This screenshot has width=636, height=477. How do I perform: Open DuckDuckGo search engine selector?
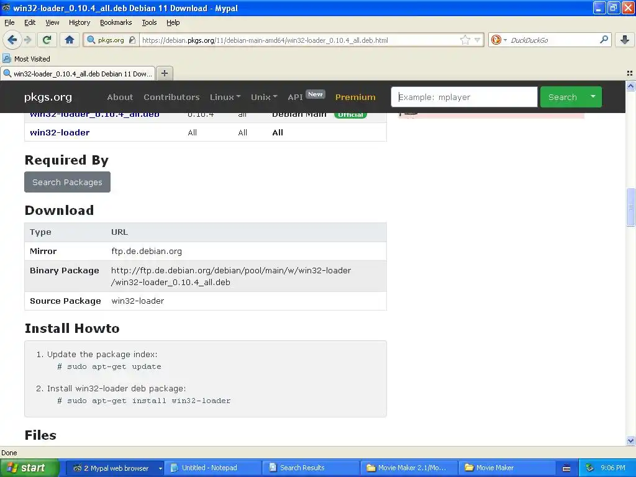[x=499, y=40]
